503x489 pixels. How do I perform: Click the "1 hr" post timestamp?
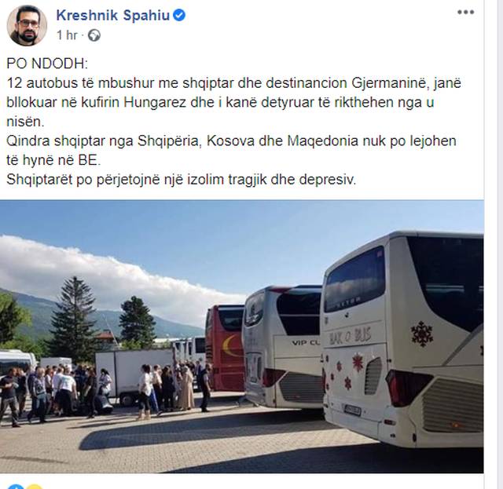click(x=67, y=35)
